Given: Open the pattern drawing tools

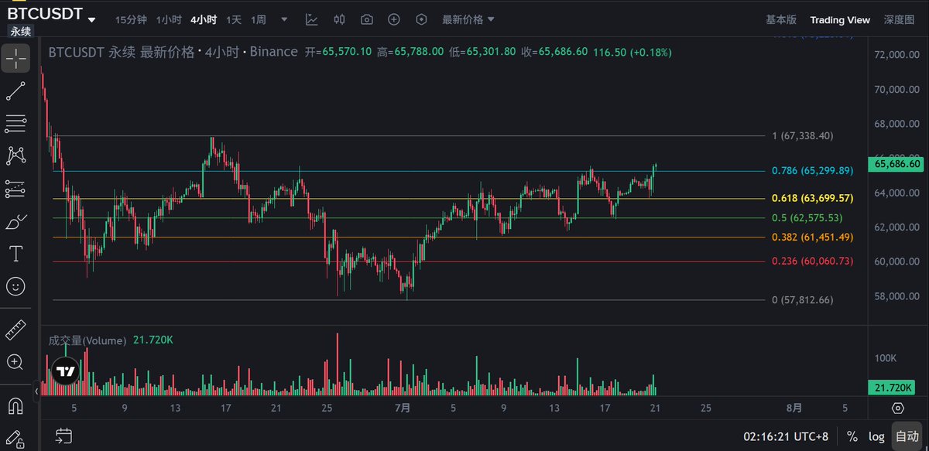Looking at the screenshot, I should (15, 155).
